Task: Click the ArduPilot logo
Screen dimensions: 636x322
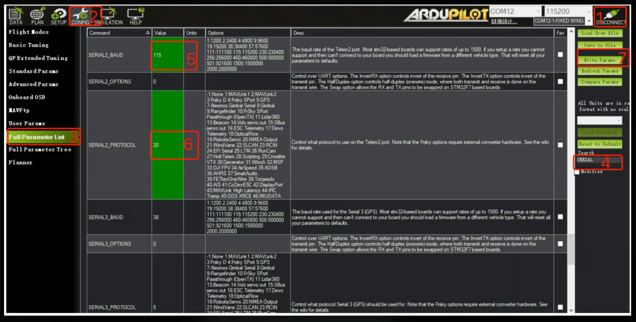Action: pyautogui.click(x=446, y=15)
